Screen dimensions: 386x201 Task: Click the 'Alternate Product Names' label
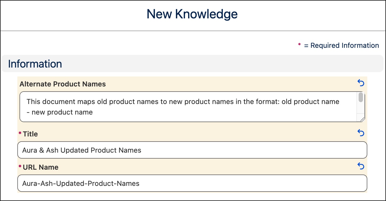tap(63, 84)
